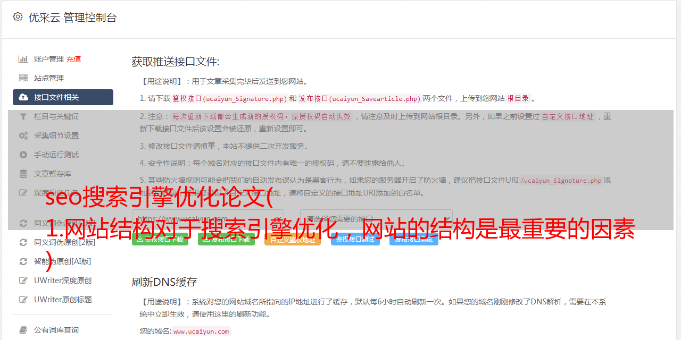Click the blue 发布接口测试 button

click(414, 239)
